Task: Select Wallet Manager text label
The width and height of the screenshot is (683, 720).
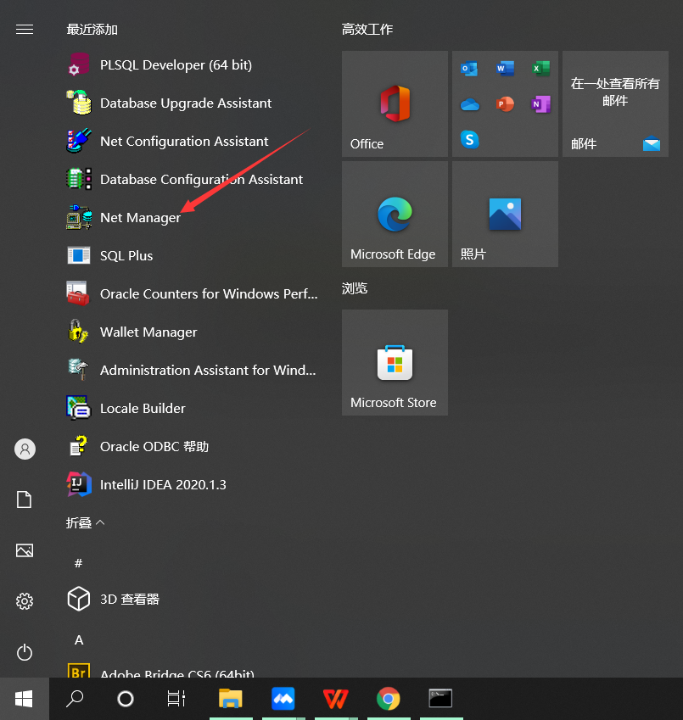Action: coord(148,332)
